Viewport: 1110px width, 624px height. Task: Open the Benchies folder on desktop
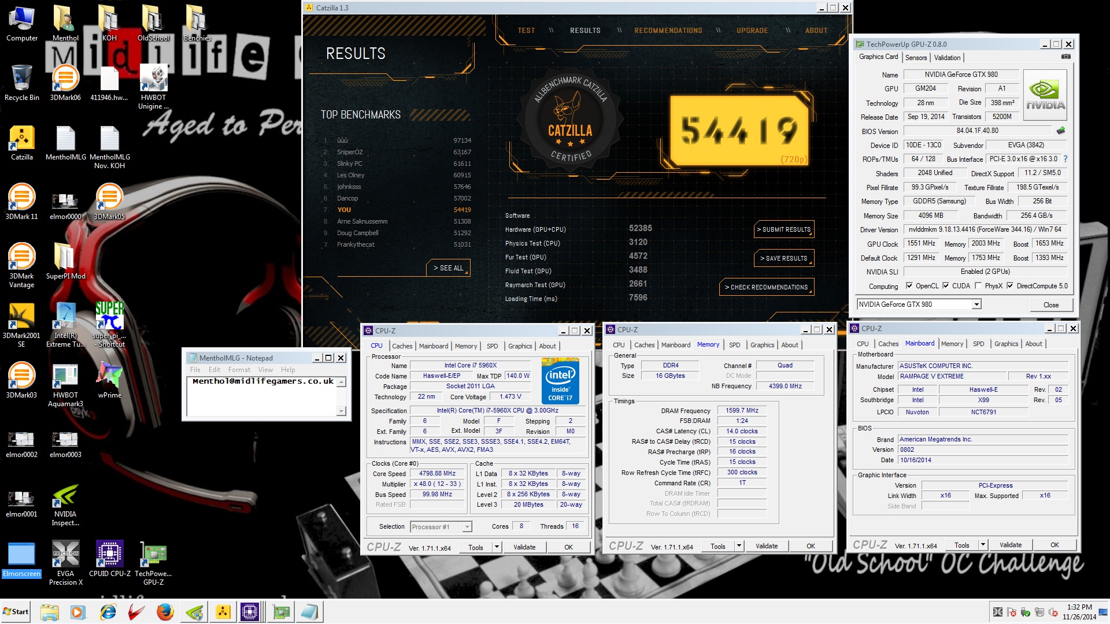coord(197,24)
